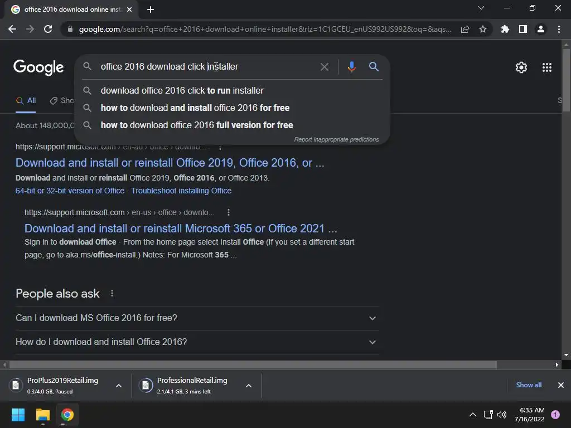
Task: Close the office 2016 download tab
Action: (x=129, y=9)
